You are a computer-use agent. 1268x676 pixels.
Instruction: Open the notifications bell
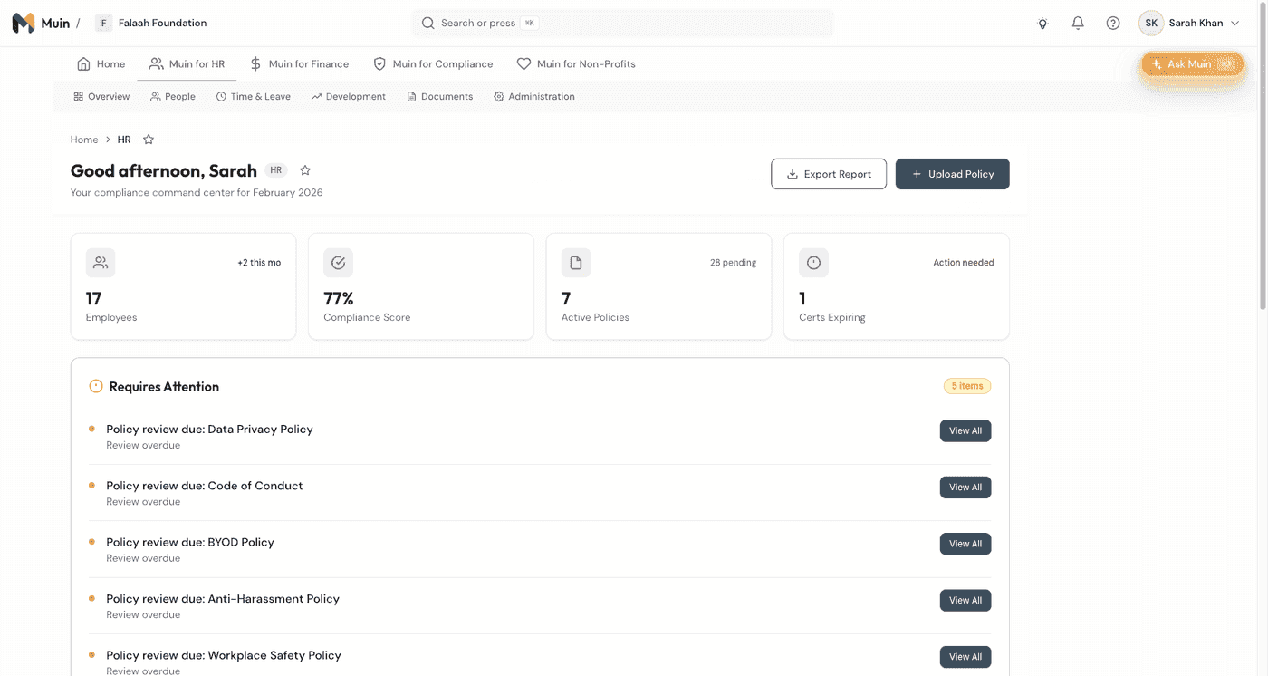[1078, 24]
